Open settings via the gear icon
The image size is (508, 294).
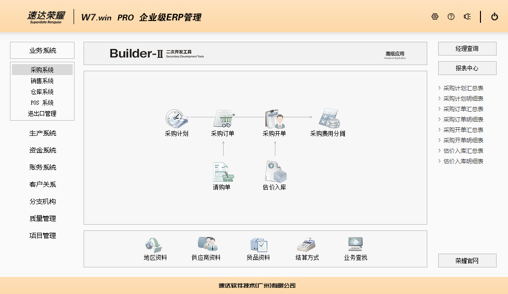[435, 17]
